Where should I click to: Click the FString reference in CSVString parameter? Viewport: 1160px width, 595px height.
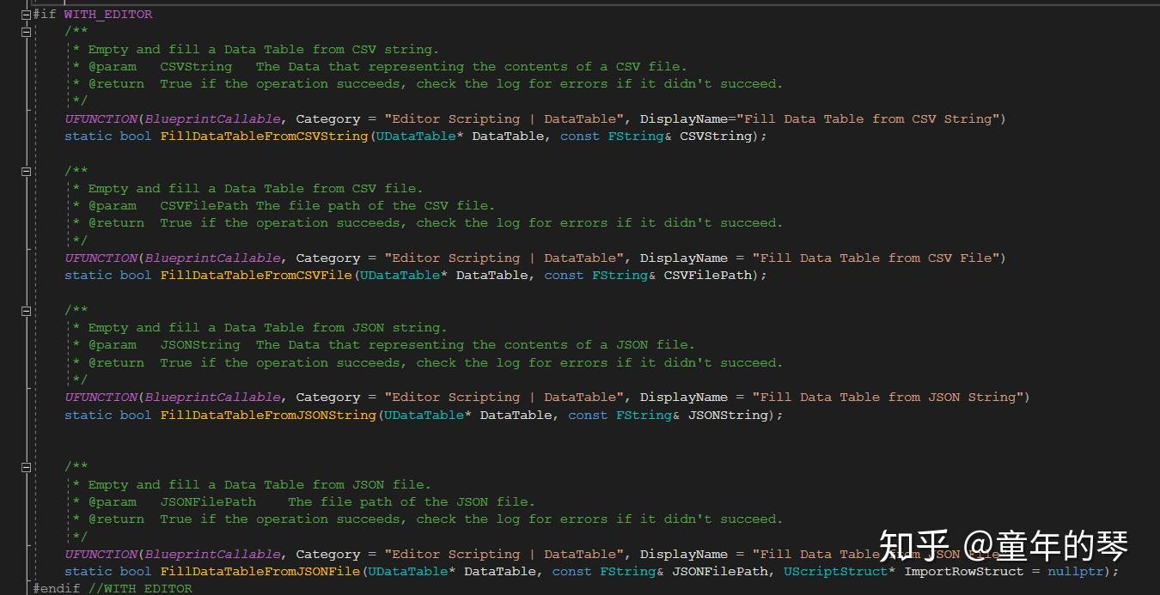(636, 136)
